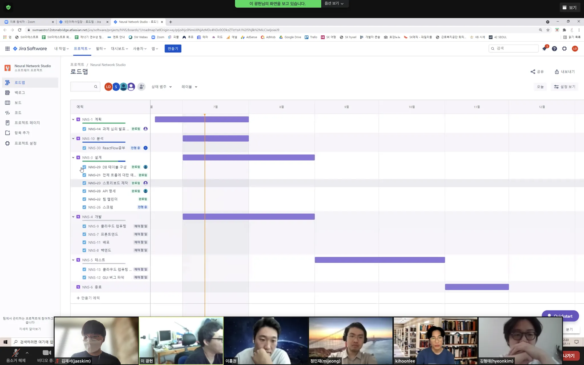This screenshot has width=584, height=365.
Task: Click the checkbox icon of NNS-26 스크럼
Action: pyautogui.click(x=84, y=207)
